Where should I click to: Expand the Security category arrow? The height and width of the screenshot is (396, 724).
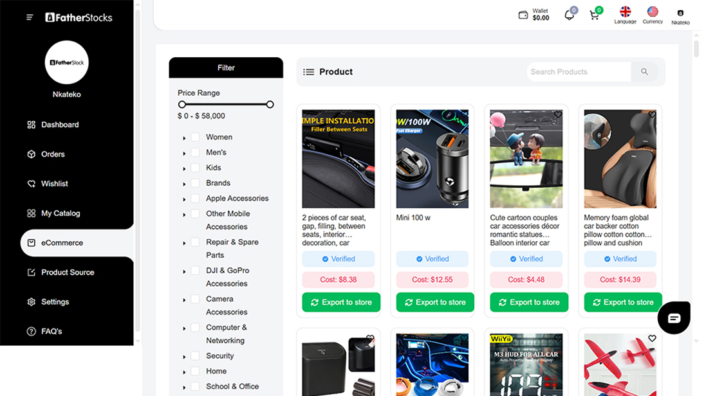[x=184, y=357]
